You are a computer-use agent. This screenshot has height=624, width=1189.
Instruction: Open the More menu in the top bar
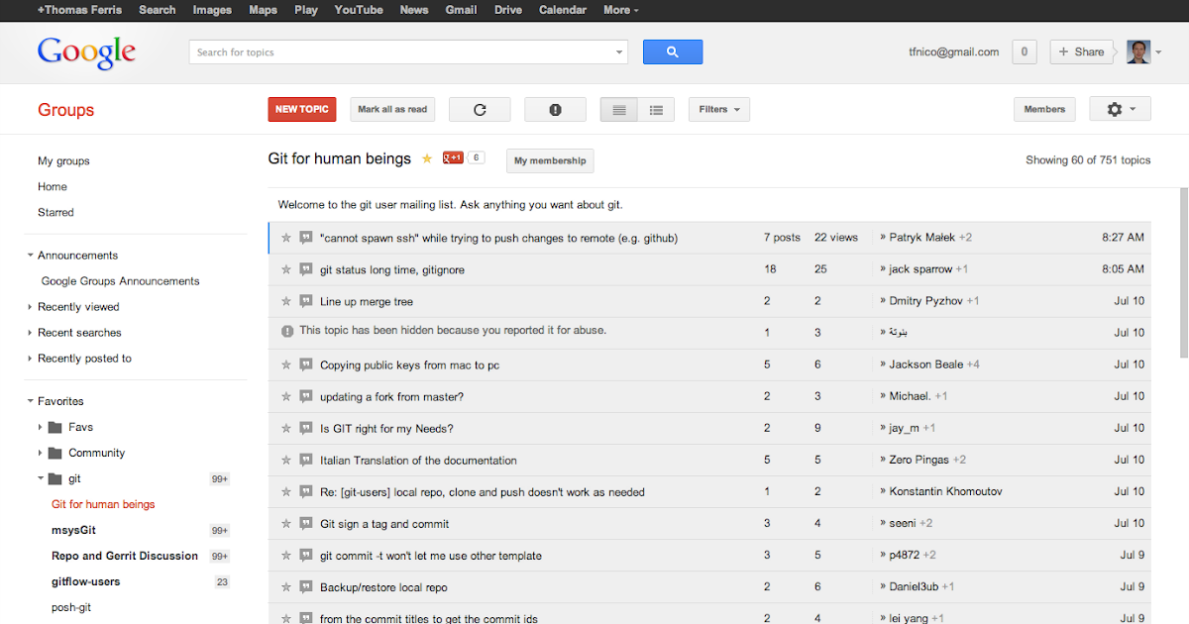pyautogui.click(x=620, y=10)
